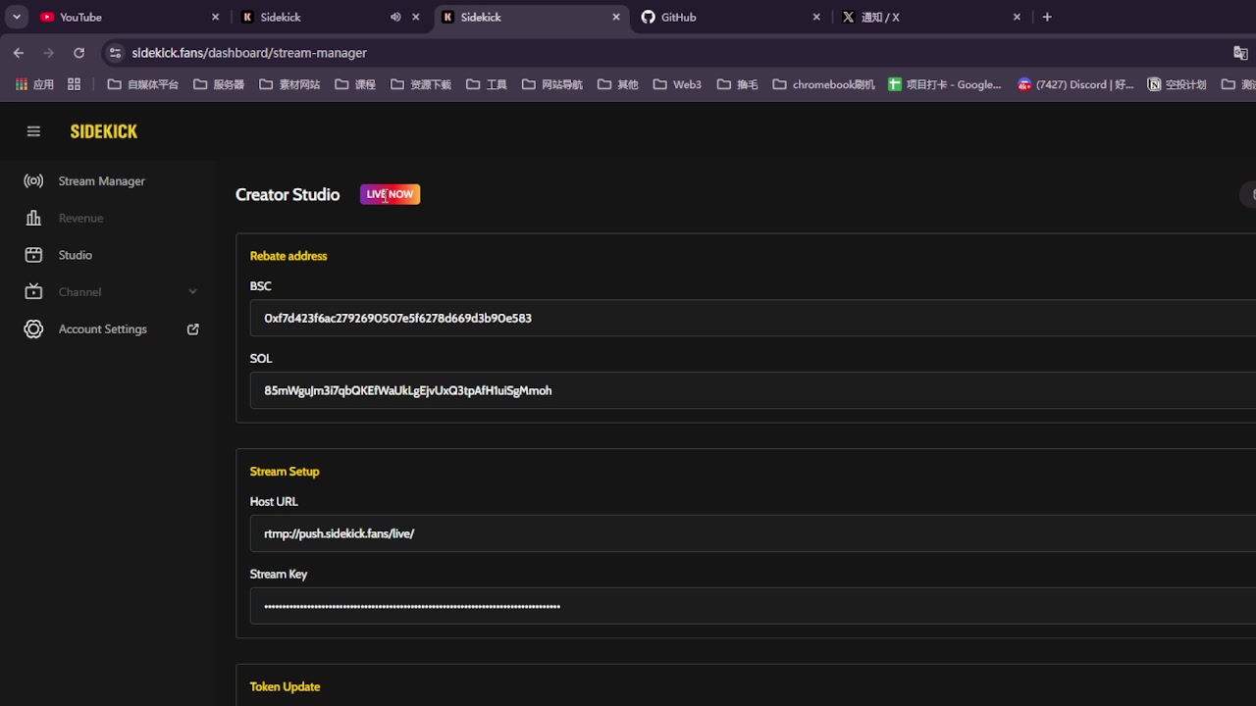The width and height of the screenshot is (1256, 706).
Task: Expand the Channel submenu chevron
Action: [192, 292]
